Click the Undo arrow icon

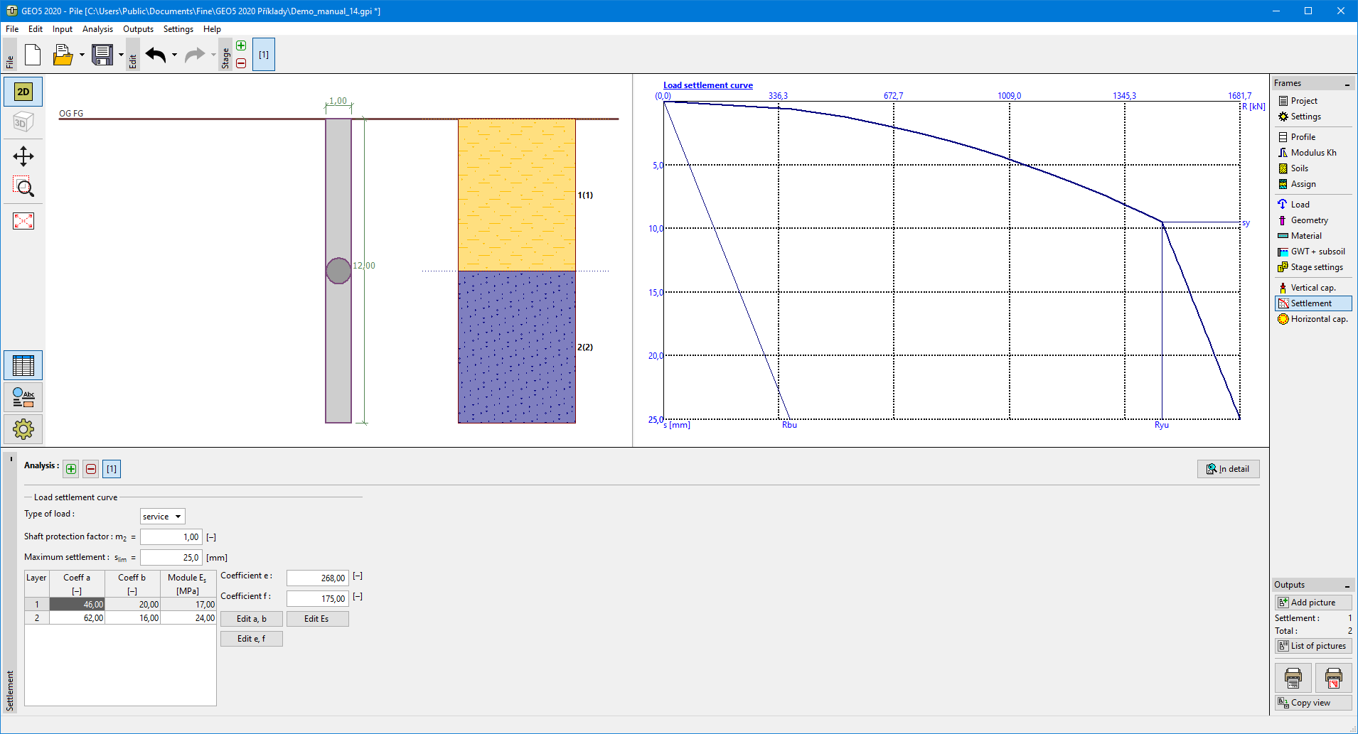pyautogui.click(x=156, y=55)
